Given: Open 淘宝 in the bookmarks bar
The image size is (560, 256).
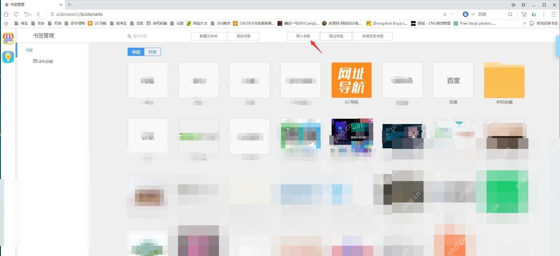Looking at the screenshot, I should [x=21, y=23].
